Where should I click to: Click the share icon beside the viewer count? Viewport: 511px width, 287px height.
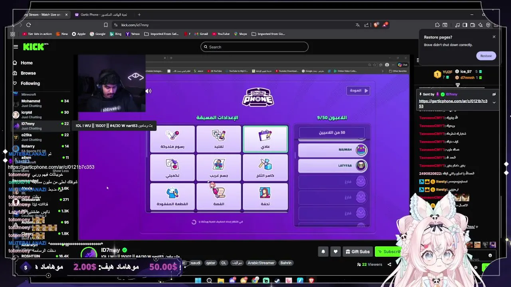(x=389, y=264)
